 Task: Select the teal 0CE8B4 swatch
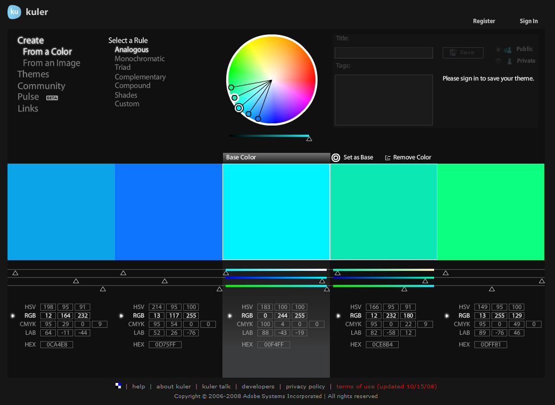[x=384, y=212]
